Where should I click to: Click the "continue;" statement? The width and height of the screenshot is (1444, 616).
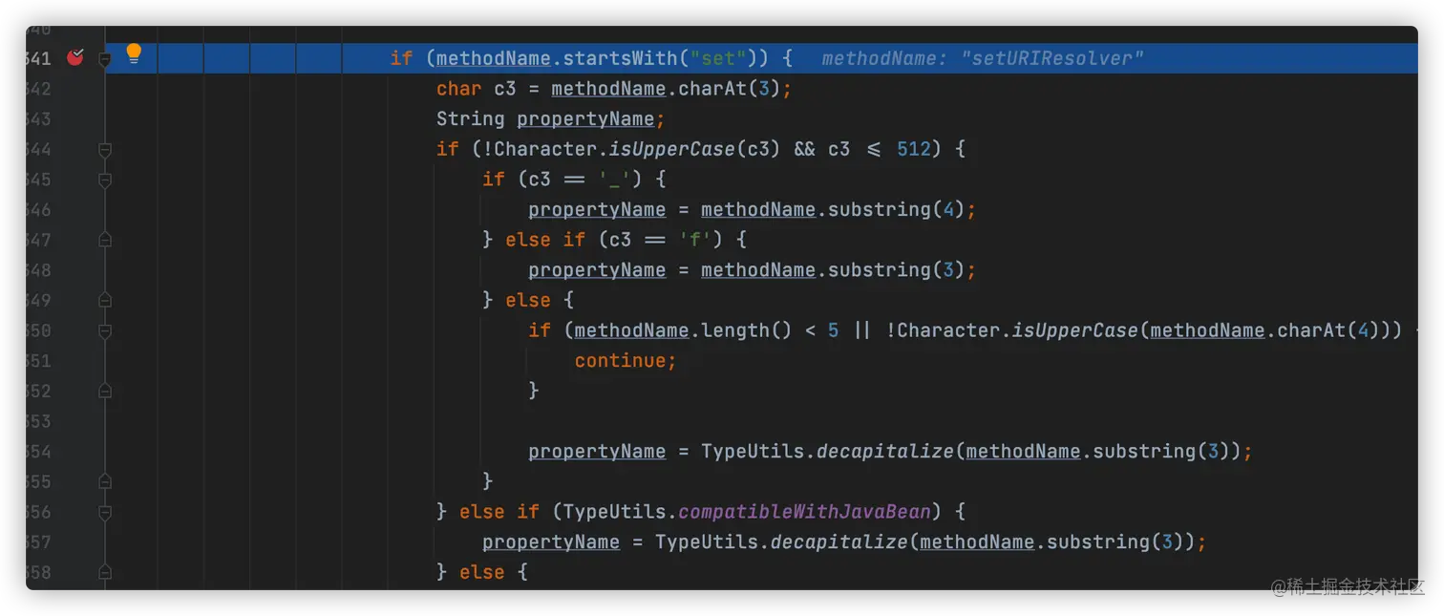tap(626, 360)
